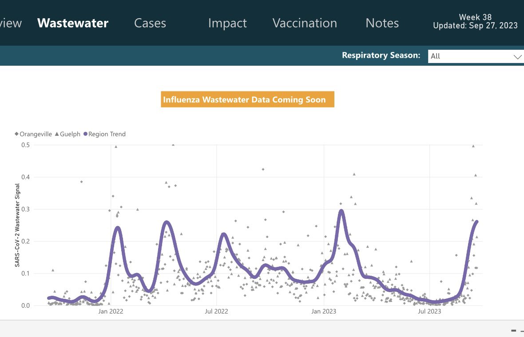This screenshot has width=524, height=337.
Task: Select the Guelph legend entry
Action: pyautogui.click(x=67, y=134)
